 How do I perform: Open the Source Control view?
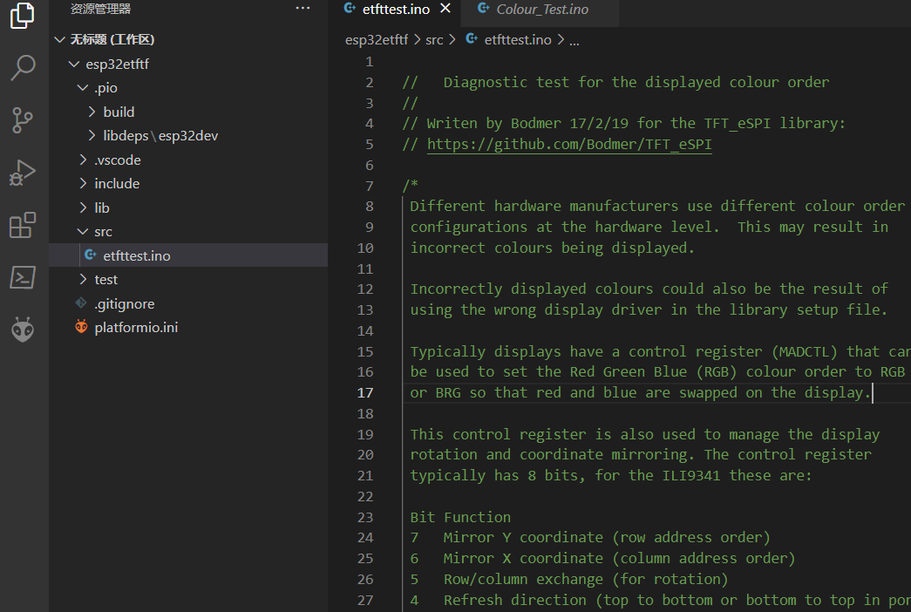23,120
